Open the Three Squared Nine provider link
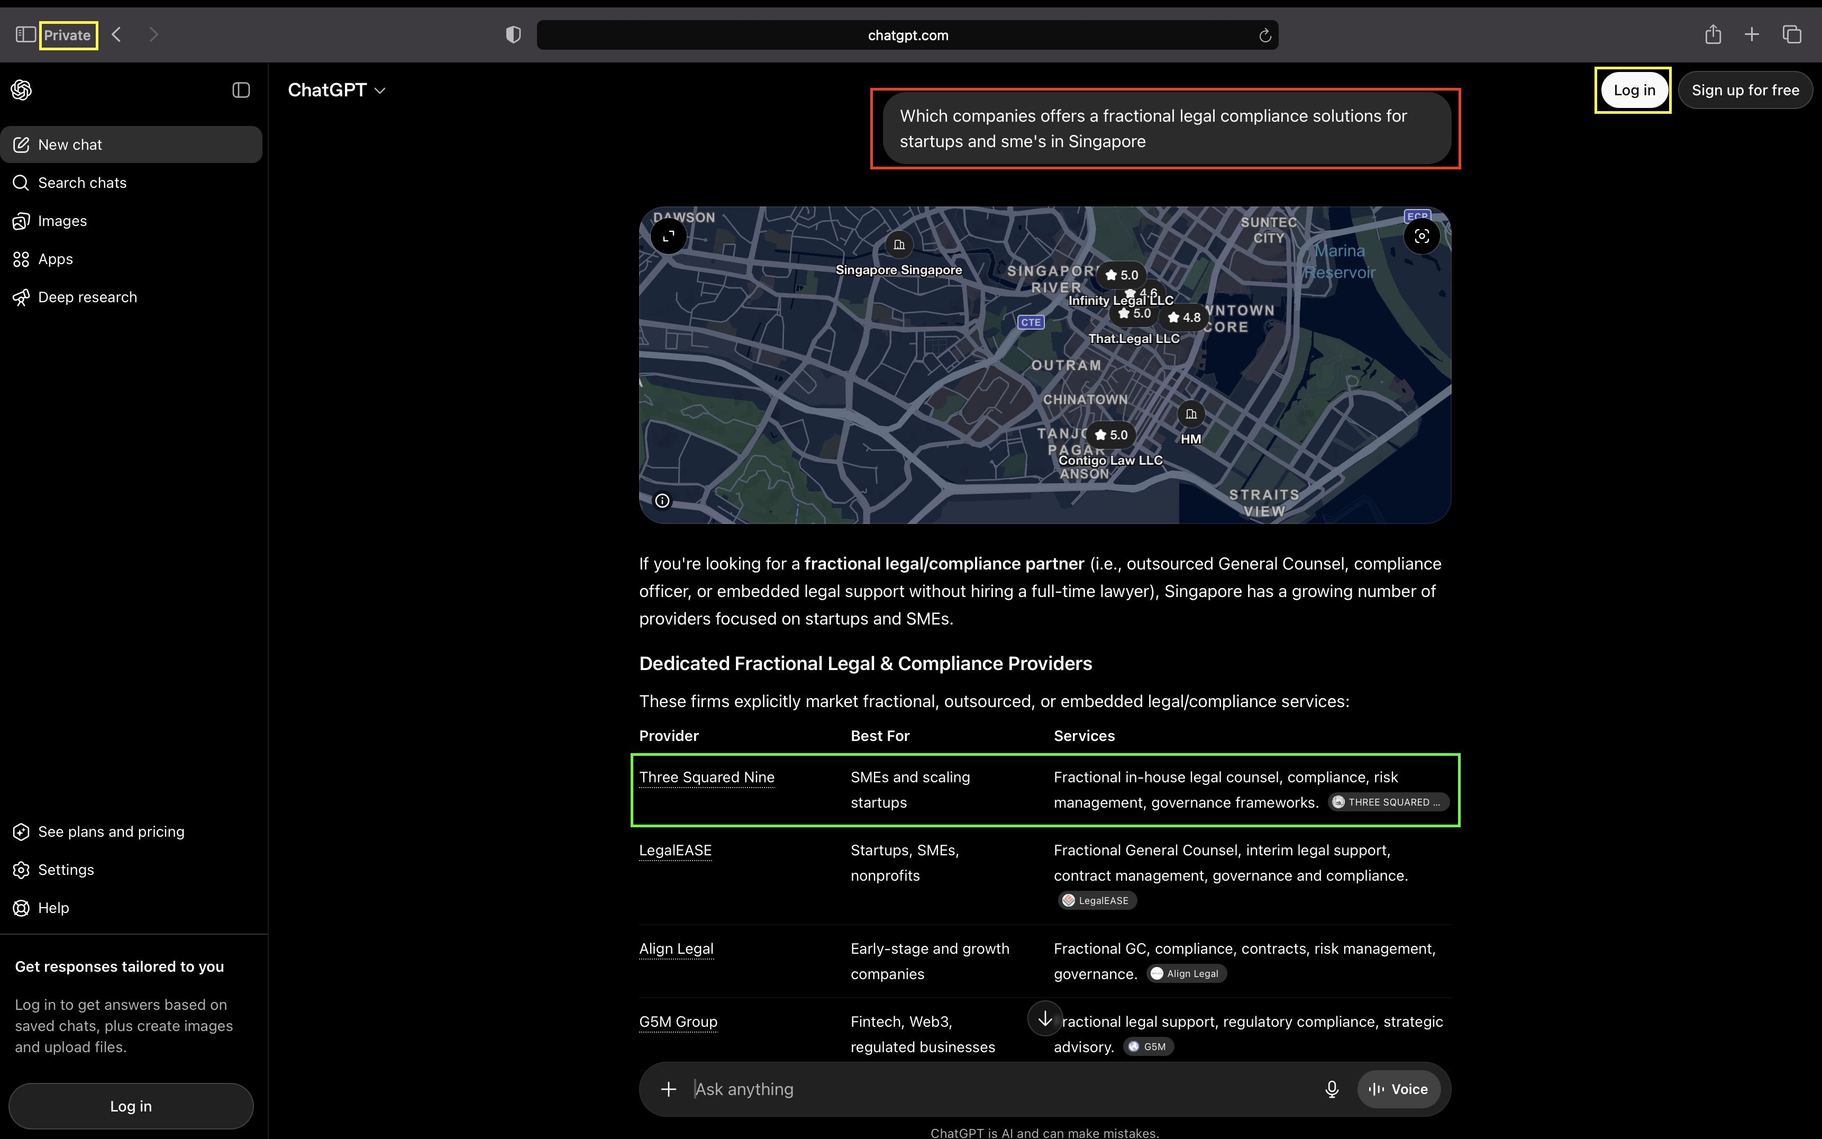Image resolution: width=1822 pixels, height=1139 pixels. (x=706, y=778)
